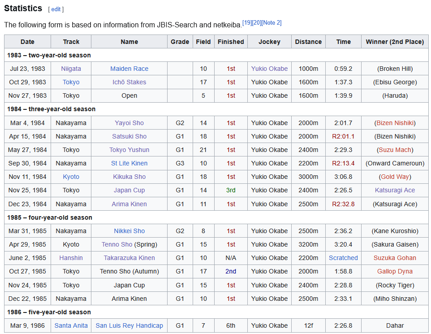Click the 2nd finish cell in Tenno Sho Autumn row
The height and width of the screenshot is (334, 431).
tap(231, 272)
